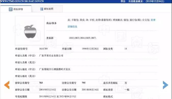172x99 pixels.
Task: Switch to the 商标流程 tab
Action: 47,9
